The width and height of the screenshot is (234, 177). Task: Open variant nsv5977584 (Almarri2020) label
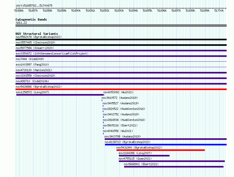pyautogui.click(x=35, y=48)
